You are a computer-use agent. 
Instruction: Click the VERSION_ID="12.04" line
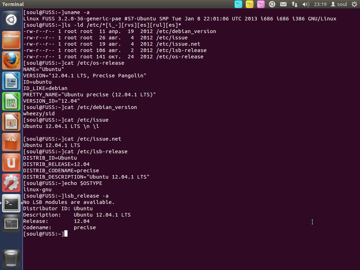pyautogui.click(x=51, y=101)
